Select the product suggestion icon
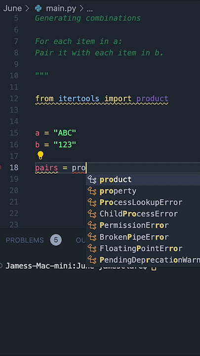 pos(92,179)
